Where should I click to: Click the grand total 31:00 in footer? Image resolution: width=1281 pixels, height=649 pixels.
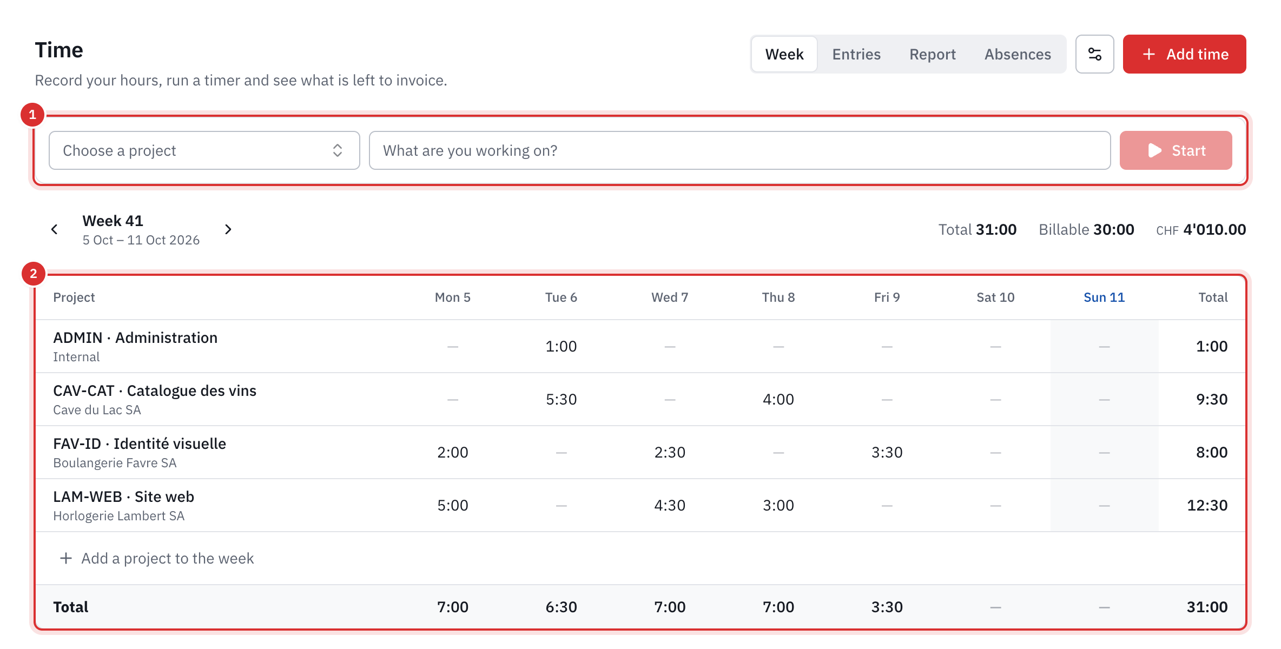(x=1207, y=607)
